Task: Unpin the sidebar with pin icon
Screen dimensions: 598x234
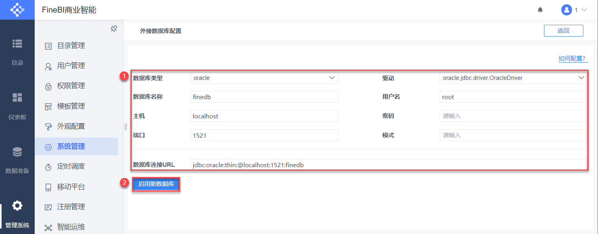Action: (x=114, y=28)
